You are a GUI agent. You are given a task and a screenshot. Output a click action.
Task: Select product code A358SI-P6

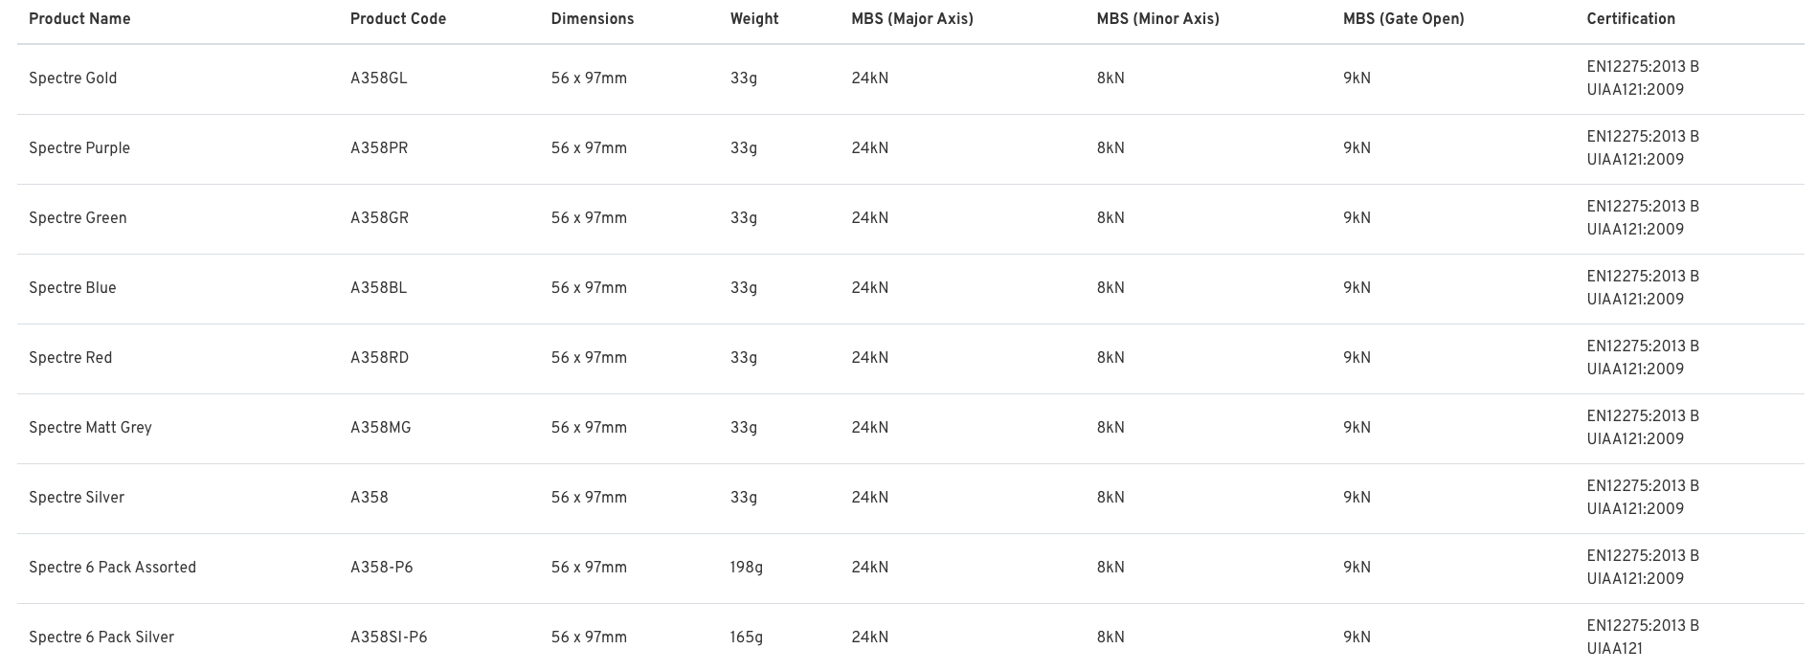point(389,637)
